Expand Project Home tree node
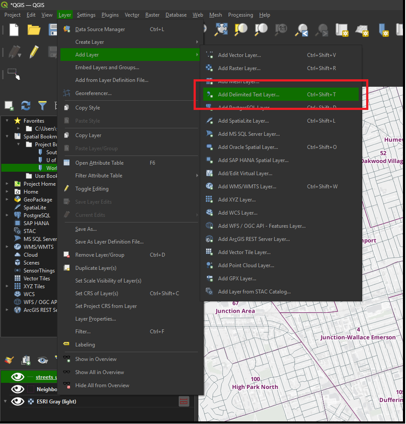The image size is (406, 424). click(x=7, y=184)
